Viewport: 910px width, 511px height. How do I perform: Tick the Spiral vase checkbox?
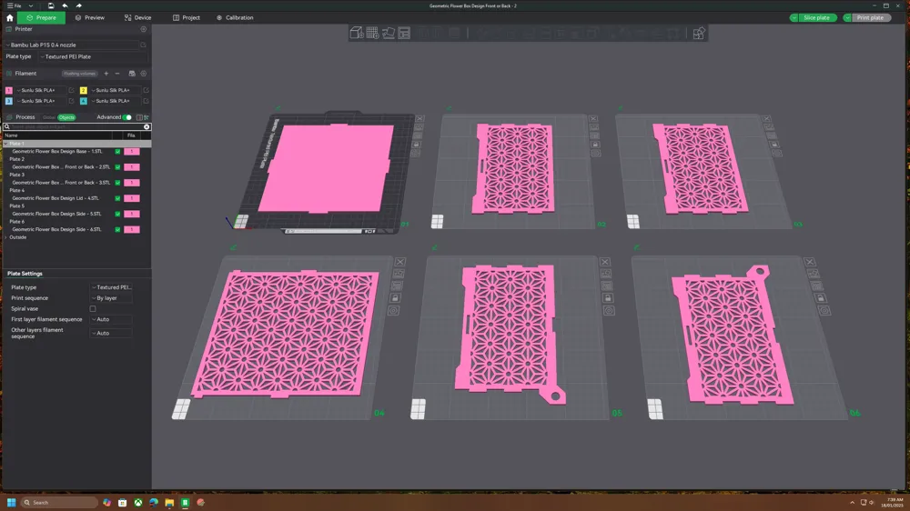tap(93, 308)
